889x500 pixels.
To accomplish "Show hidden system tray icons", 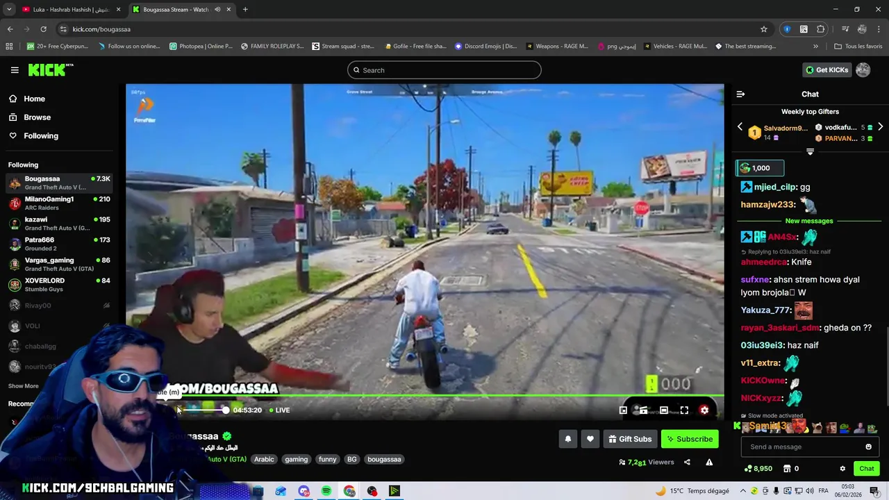I will 744,491.
